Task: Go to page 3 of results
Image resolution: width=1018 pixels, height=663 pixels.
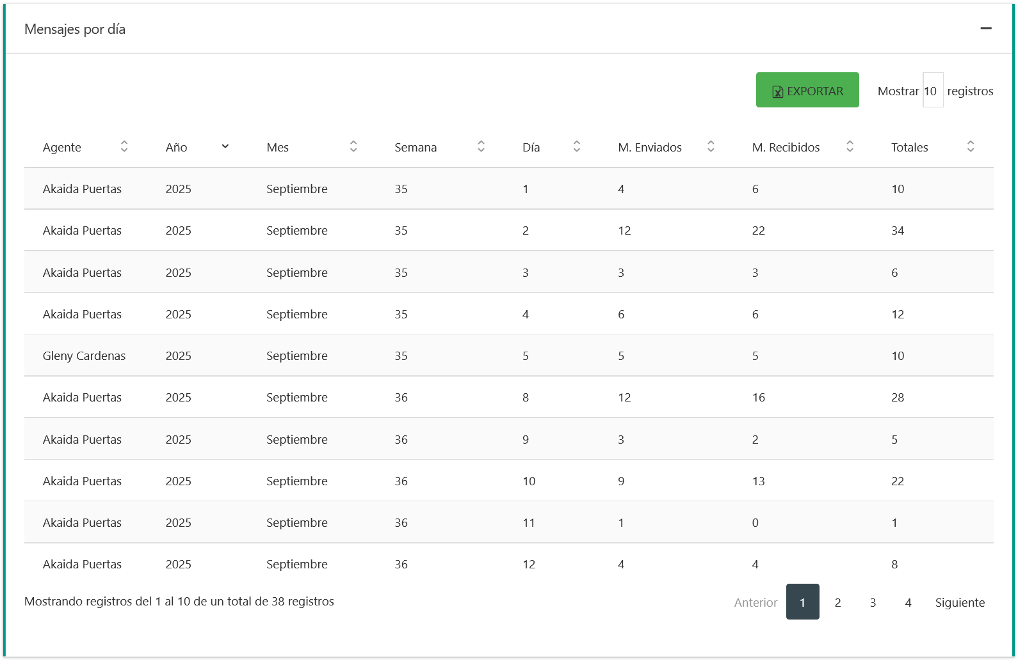Action: (872, 602)
